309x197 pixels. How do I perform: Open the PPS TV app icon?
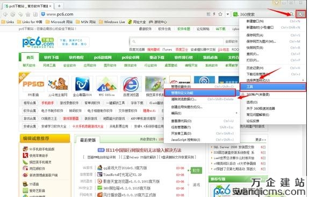coord(33,84)
